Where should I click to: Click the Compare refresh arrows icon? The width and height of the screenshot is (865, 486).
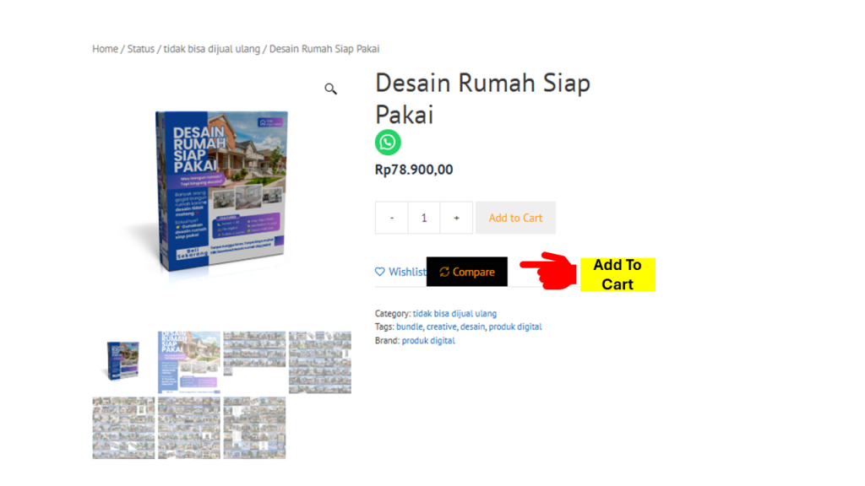tap(444, 272)
